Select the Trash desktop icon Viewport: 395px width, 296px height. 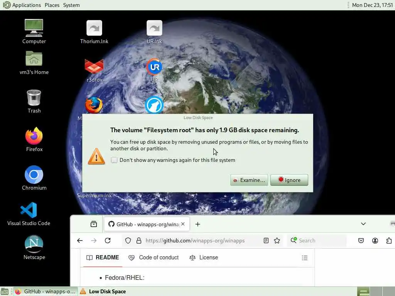point(34,101)
